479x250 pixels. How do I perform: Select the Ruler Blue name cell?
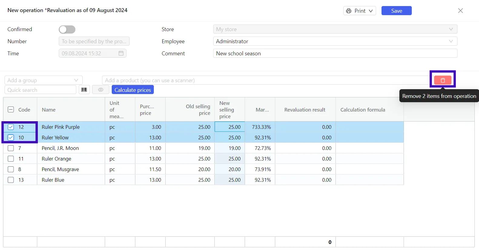coord(71,180)
